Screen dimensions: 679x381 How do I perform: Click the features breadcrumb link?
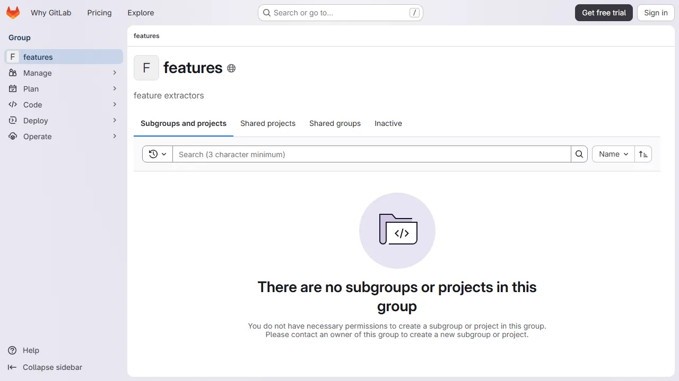146,36
